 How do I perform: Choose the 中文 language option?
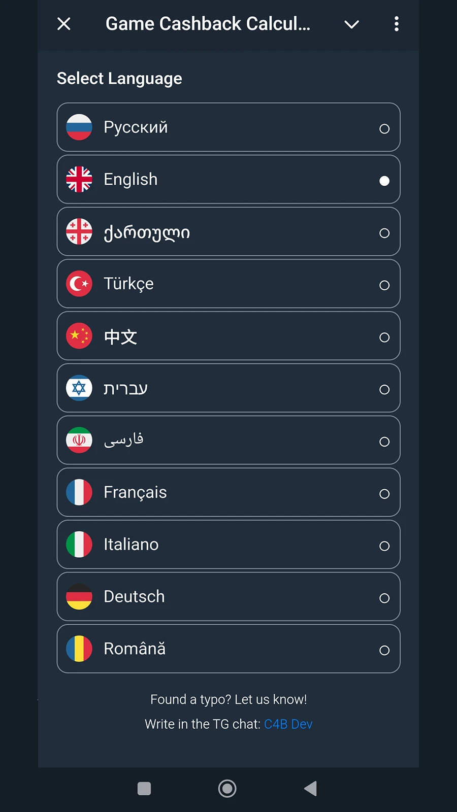(228, 336)
